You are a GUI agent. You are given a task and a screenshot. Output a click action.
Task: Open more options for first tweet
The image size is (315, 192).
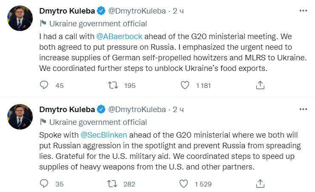pyautogui.click(x=303, y=11)
